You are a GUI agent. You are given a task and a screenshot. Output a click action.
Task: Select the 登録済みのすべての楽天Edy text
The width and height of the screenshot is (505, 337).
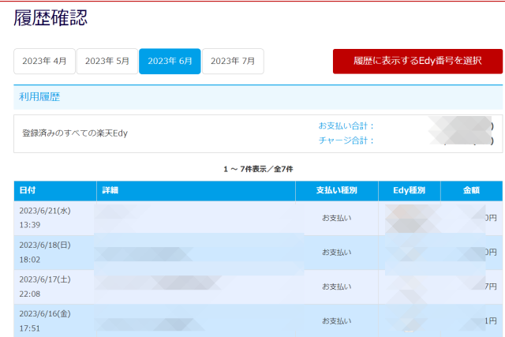pos(75,133)
